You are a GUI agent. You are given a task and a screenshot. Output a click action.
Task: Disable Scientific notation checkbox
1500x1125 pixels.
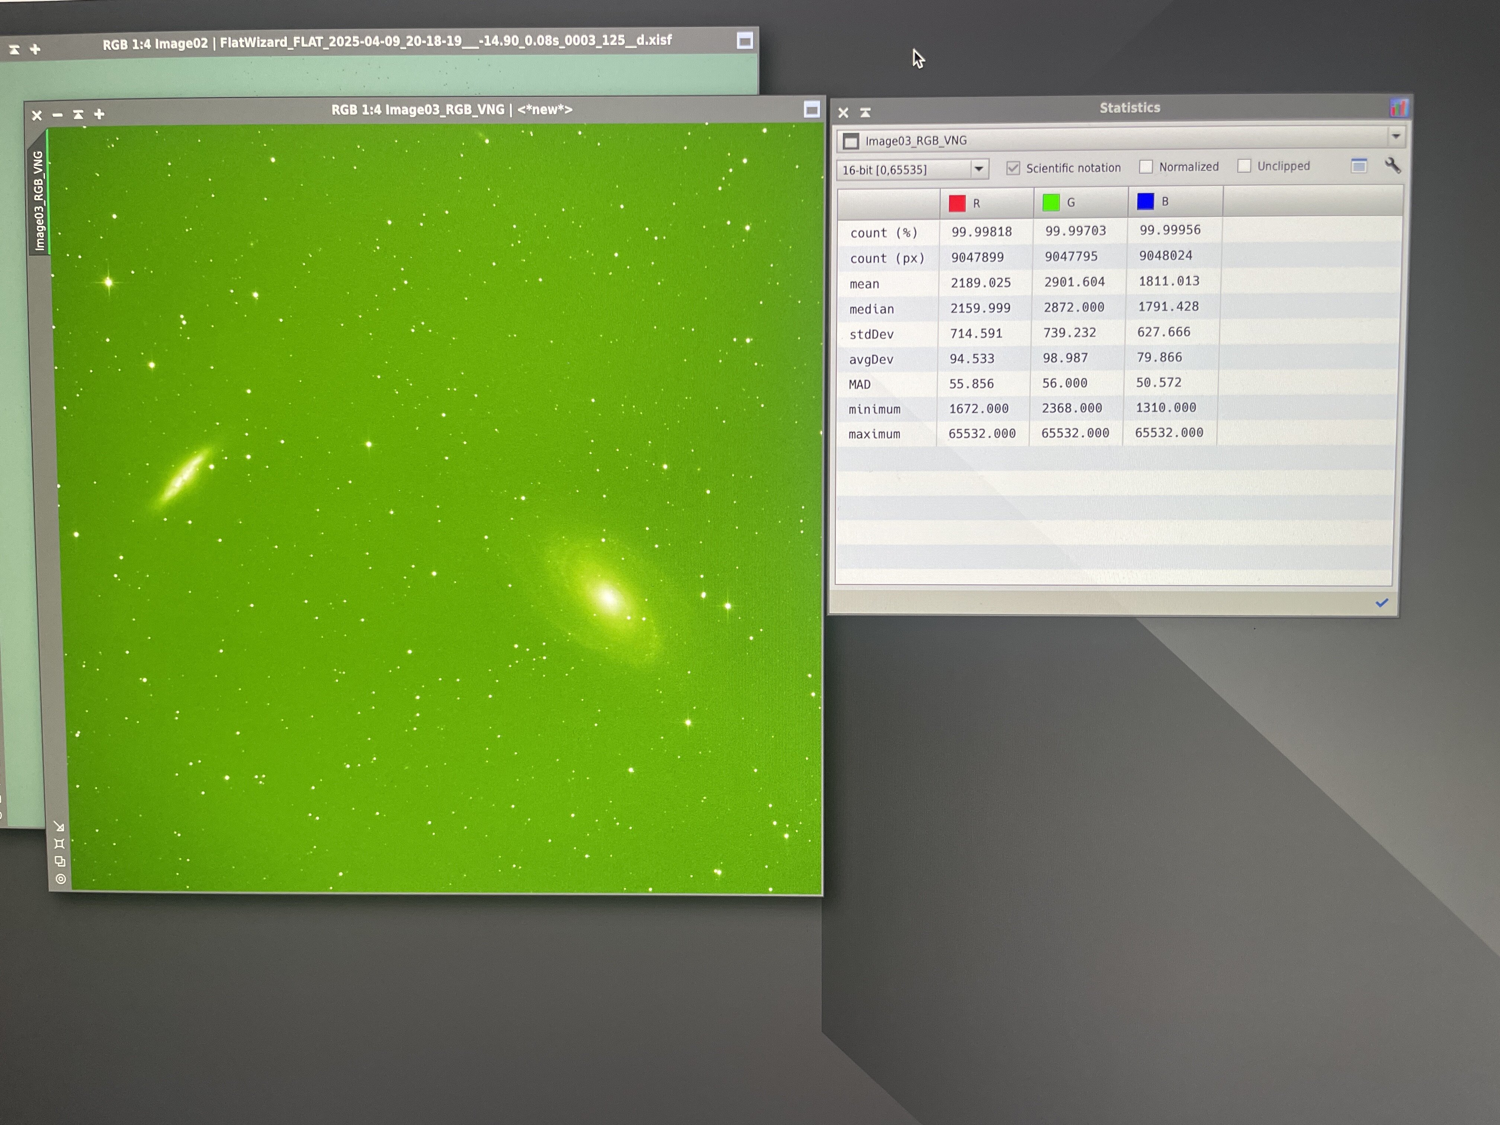pos(1013,168)
